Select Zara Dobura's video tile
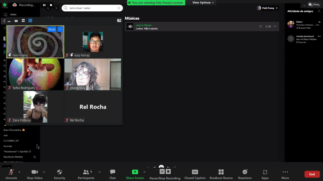 (x=35, y=107)
